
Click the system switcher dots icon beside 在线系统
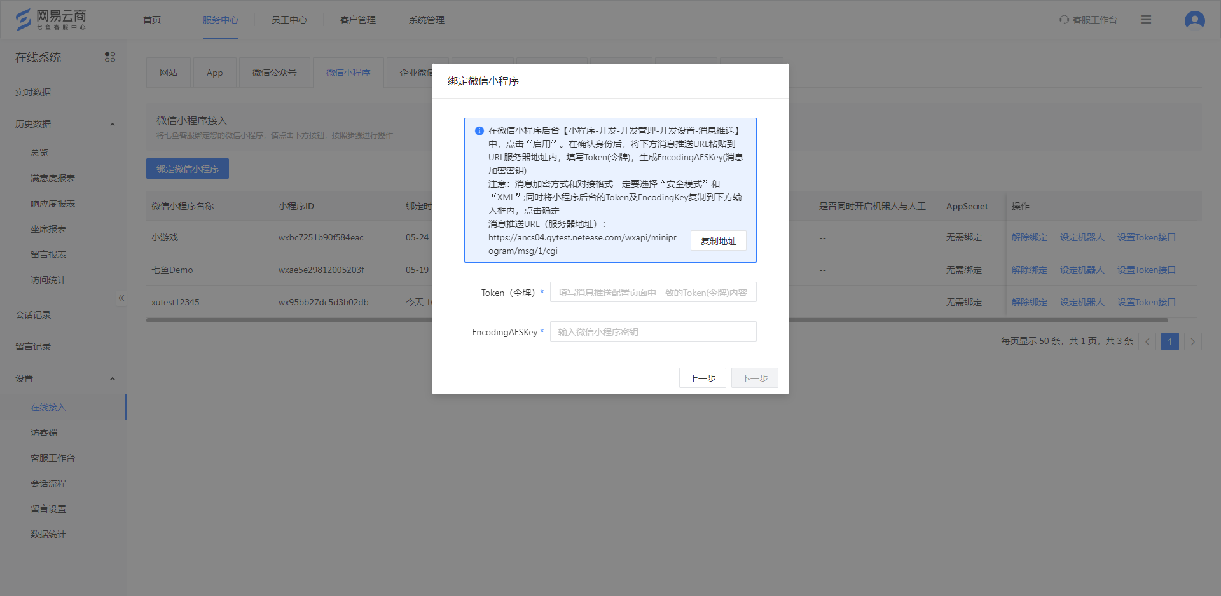point(110,57)
